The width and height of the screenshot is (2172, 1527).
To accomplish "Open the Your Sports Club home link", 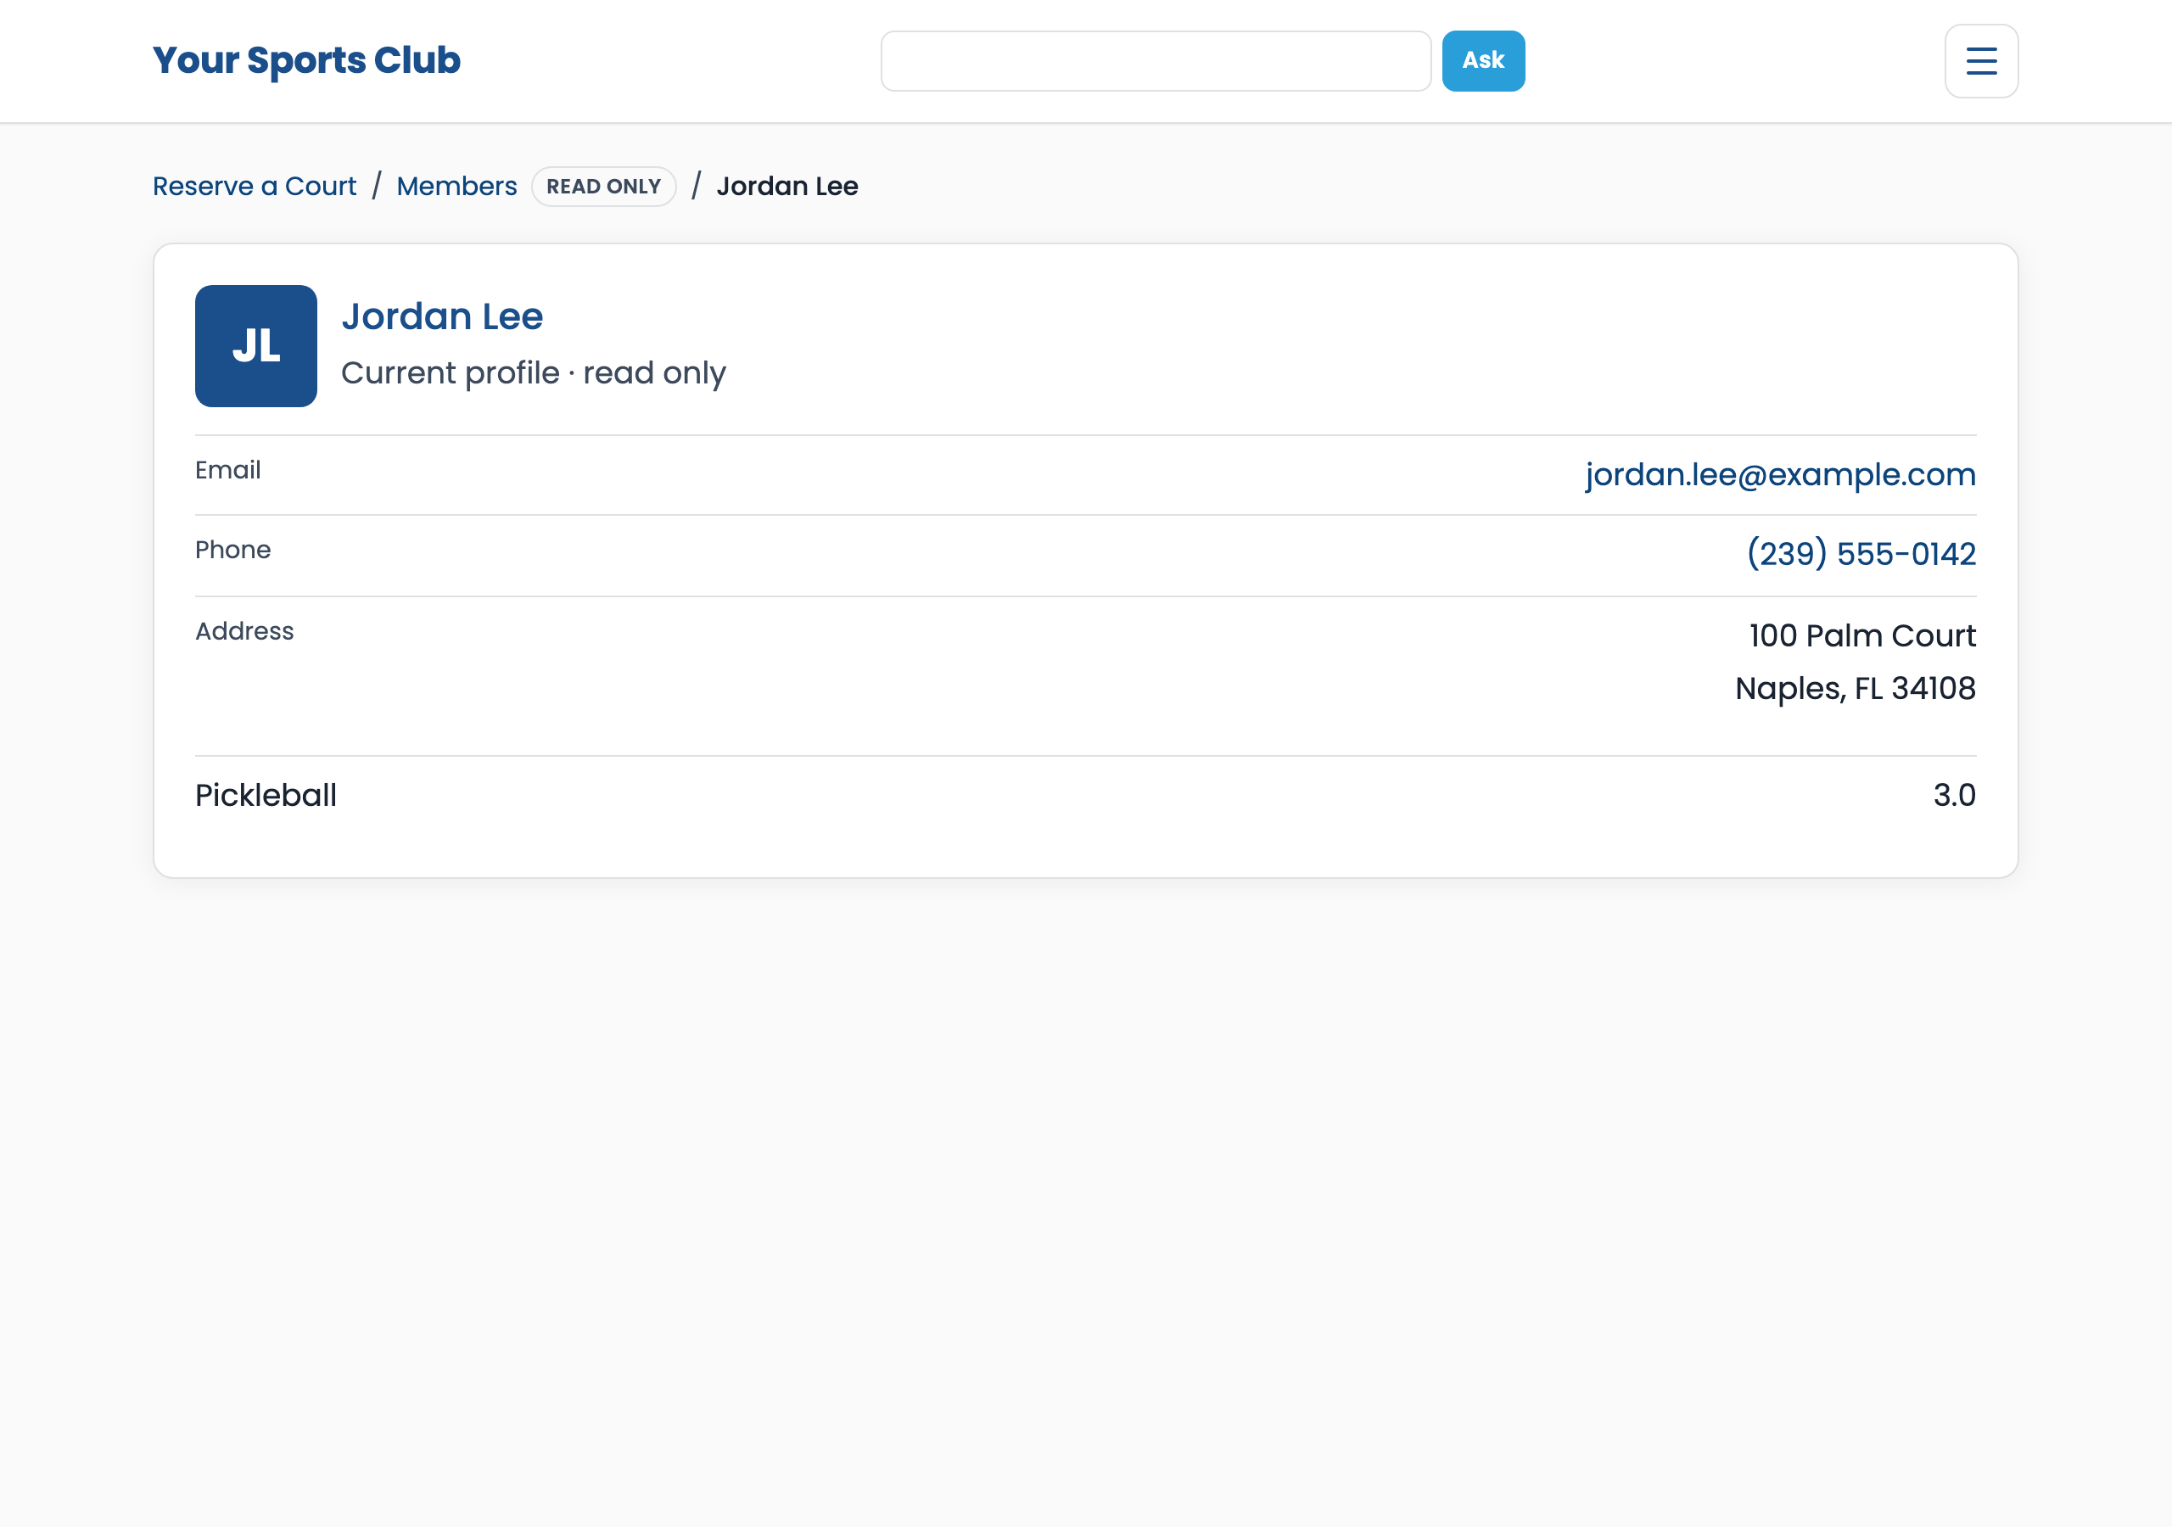I will [x=306, y=60].
